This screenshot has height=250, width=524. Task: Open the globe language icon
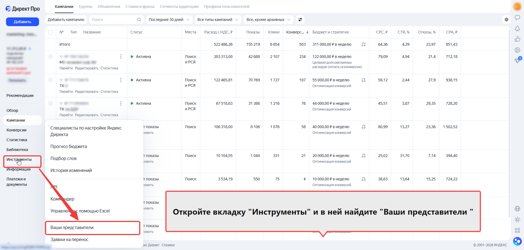[x=517, y=209]
